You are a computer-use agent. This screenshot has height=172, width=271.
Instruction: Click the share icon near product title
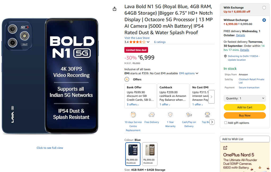[x=114, y=8]
